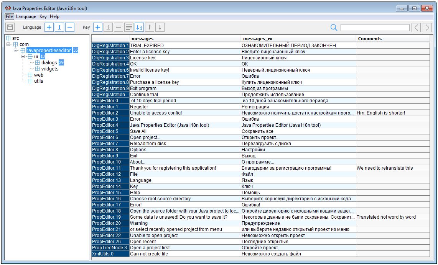The height and width of the screenshot is (265, 438).
Task: Click the 'Can not create file' cell
Action: coord(185,254)
